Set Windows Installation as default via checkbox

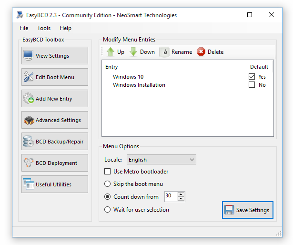click(252, 85)
